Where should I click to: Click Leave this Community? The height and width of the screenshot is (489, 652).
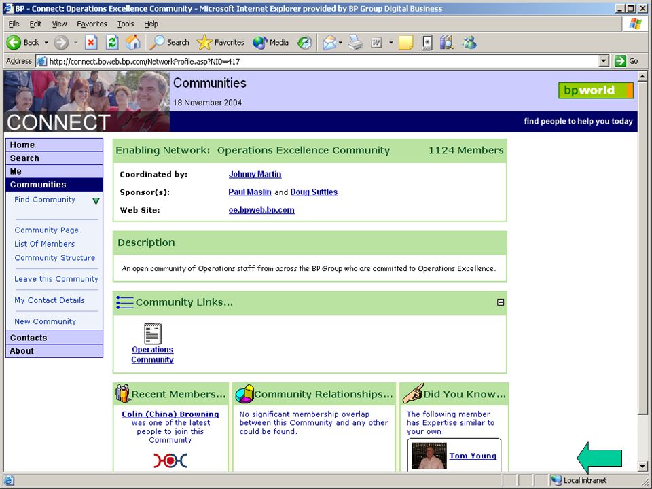tap(56, 279)
